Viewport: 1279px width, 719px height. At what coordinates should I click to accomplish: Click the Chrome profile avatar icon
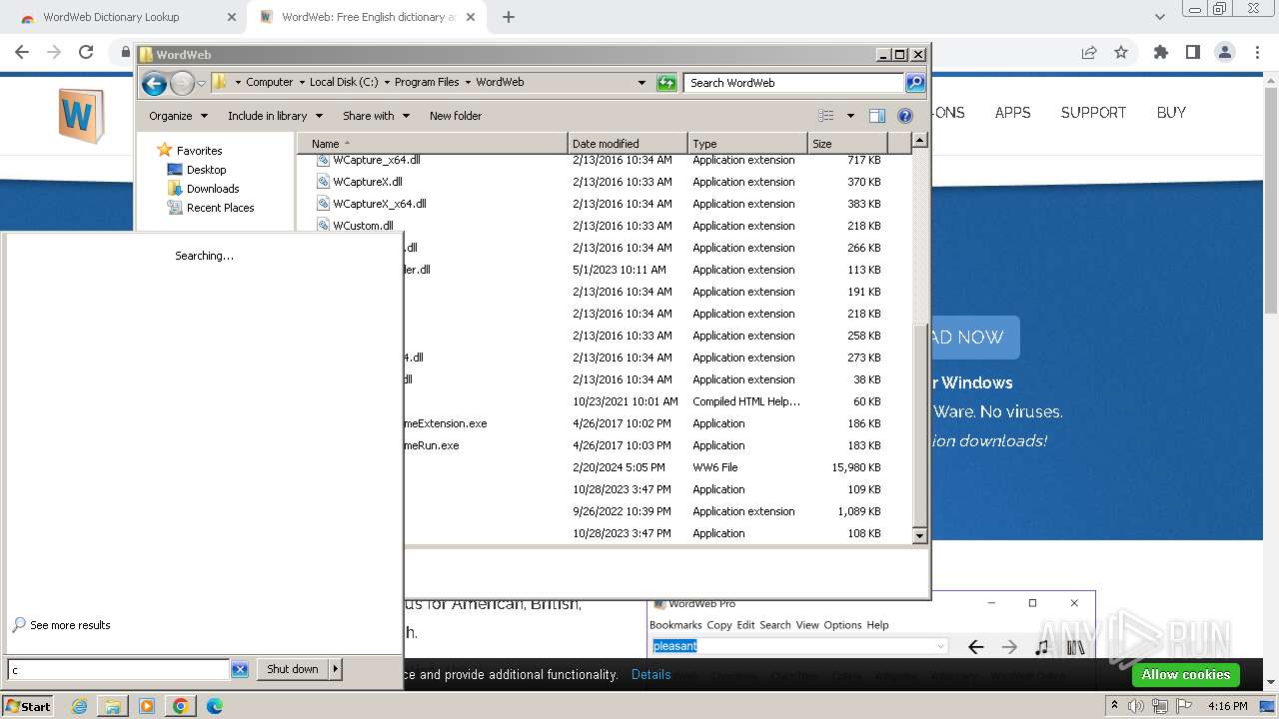(1225, 52)
